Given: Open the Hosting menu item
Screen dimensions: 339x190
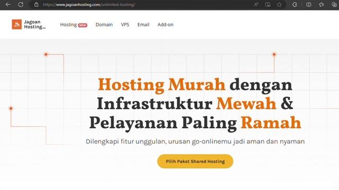Looking at the screenshot, I should pos(68,25).
